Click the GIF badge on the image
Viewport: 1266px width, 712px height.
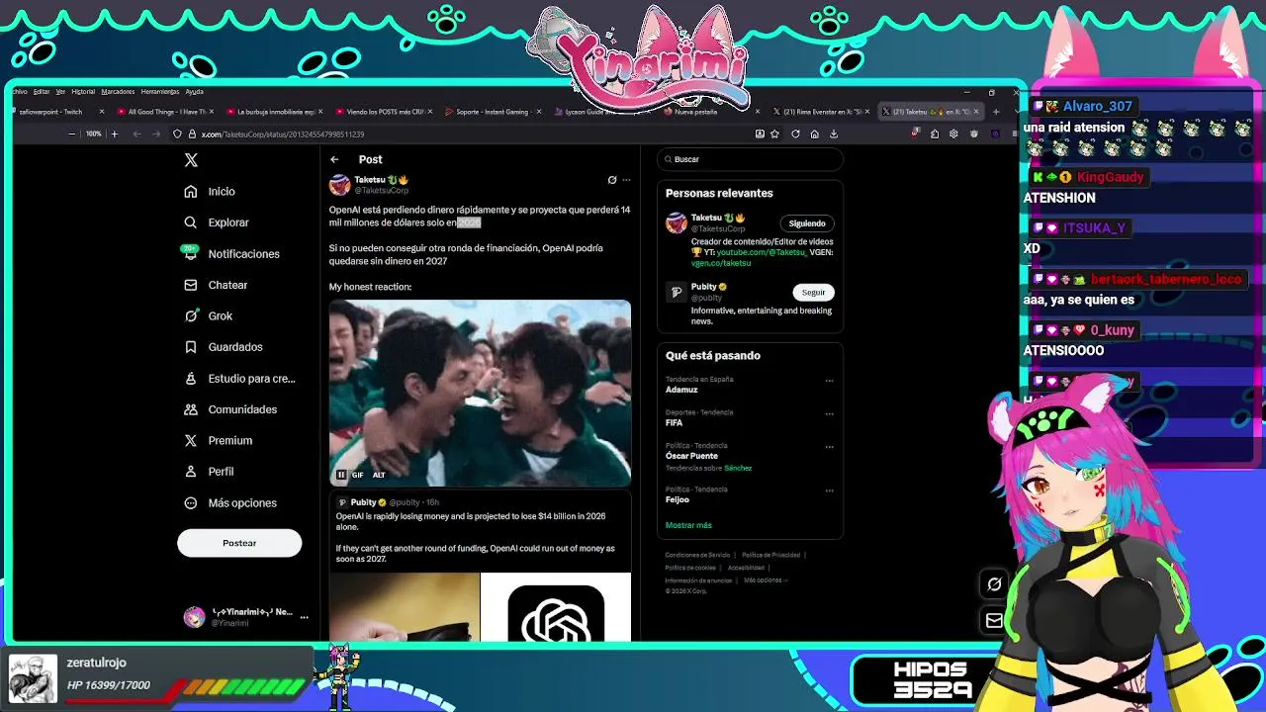(358, 475)
